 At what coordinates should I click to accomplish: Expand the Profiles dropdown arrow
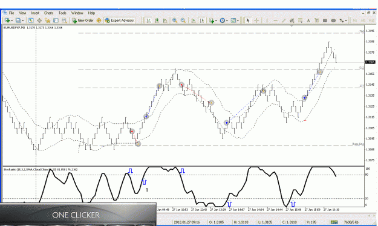pyautogui.click(x=23, y=21)
